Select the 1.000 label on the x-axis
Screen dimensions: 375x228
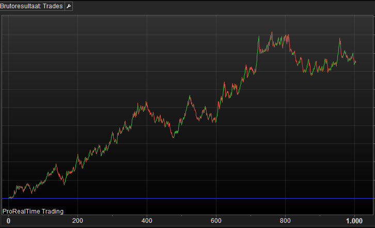click(x=354, y=221)
